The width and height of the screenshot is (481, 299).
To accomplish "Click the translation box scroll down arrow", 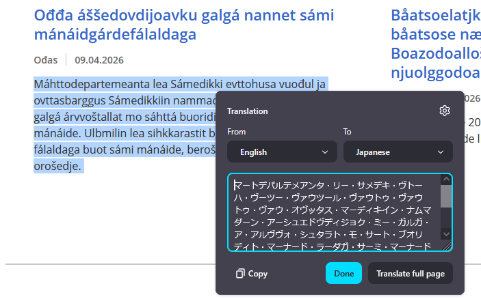I will (446, 233).
